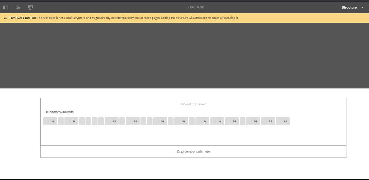Click the HERO PAGE title

[195, 7]
